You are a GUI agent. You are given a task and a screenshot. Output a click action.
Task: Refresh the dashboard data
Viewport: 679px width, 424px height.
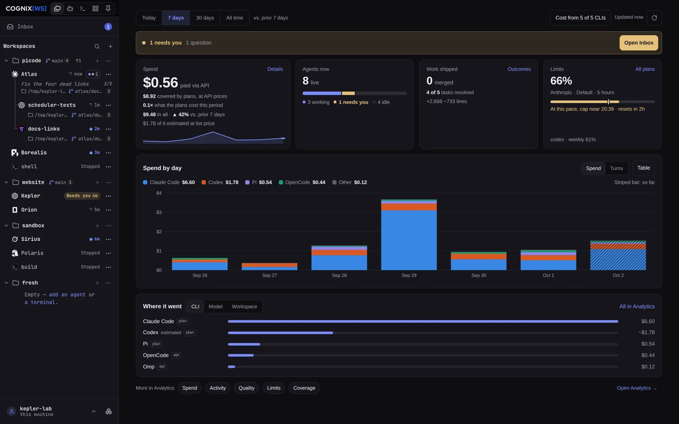coord(654,18)
